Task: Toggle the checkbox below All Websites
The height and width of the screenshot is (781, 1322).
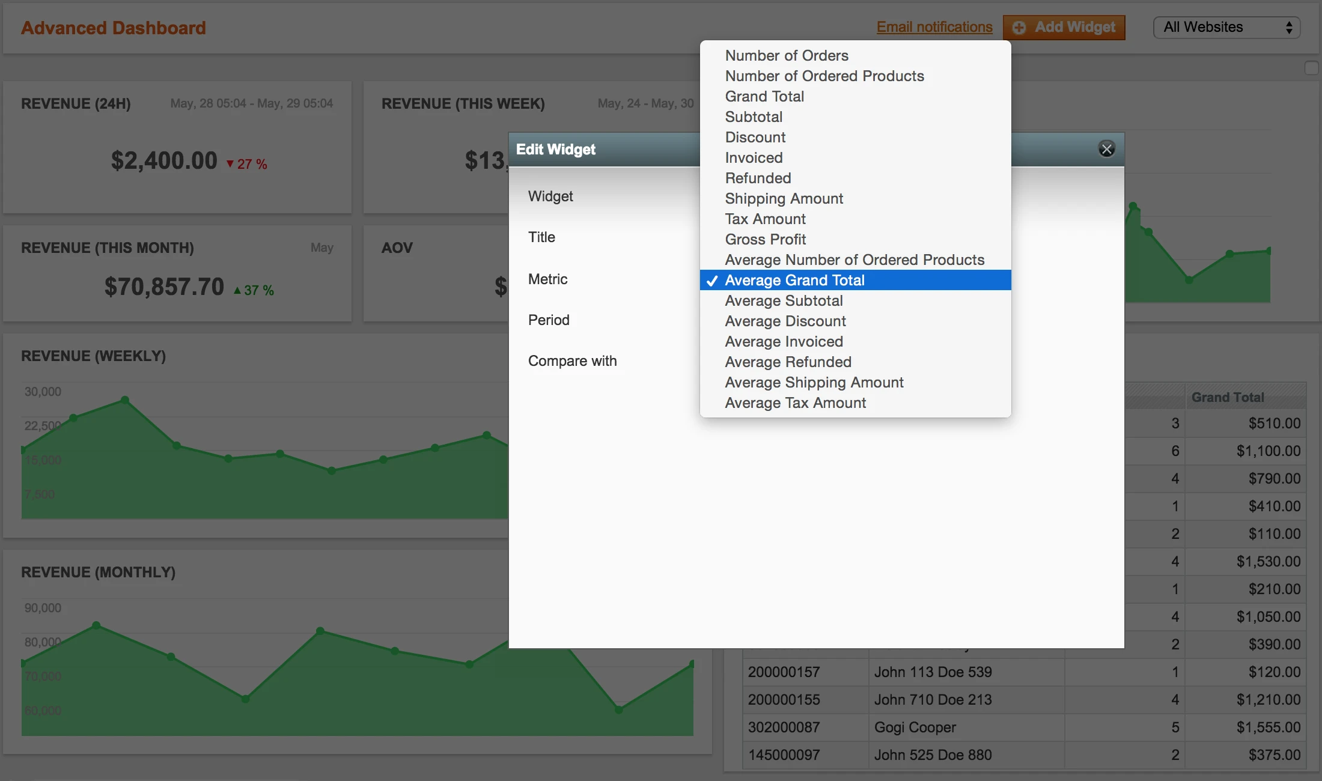Action: (x=1311, y=68)
